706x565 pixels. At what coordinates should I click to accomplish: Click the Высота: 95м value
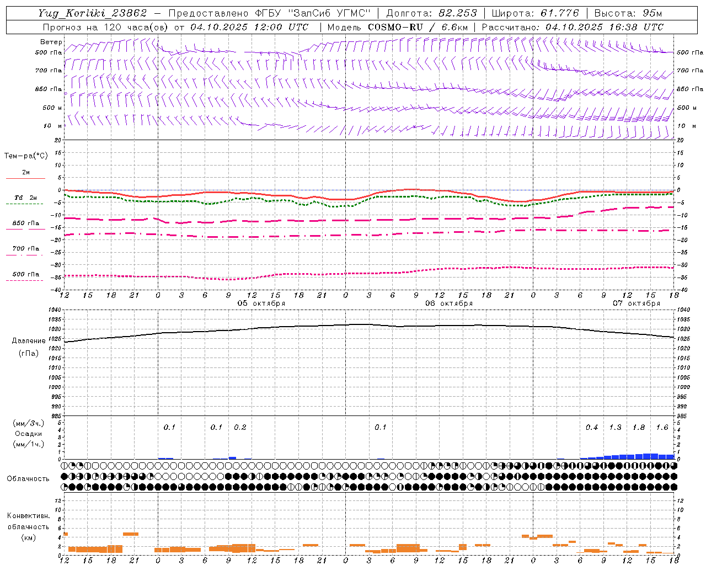628,13
